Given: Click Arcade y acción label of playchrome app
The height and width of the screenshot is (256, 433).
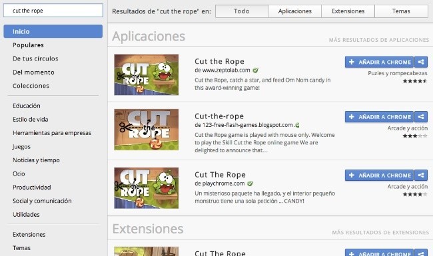Looking at the screenshot, I should click(407, 187).
